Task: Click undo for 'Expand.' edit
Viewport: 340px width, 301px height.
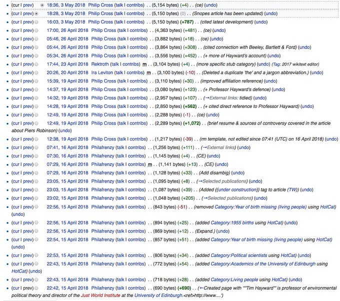Action: pos(223,231)
